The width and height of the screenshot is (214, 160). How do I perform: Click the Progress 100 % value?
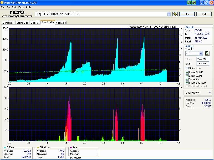(x=208, y=100)
